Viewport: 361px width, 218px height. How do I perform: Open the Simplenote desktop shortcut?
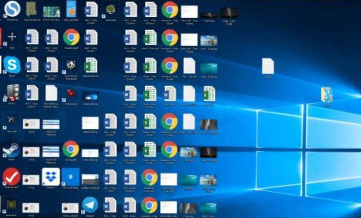tap(12, 9)
